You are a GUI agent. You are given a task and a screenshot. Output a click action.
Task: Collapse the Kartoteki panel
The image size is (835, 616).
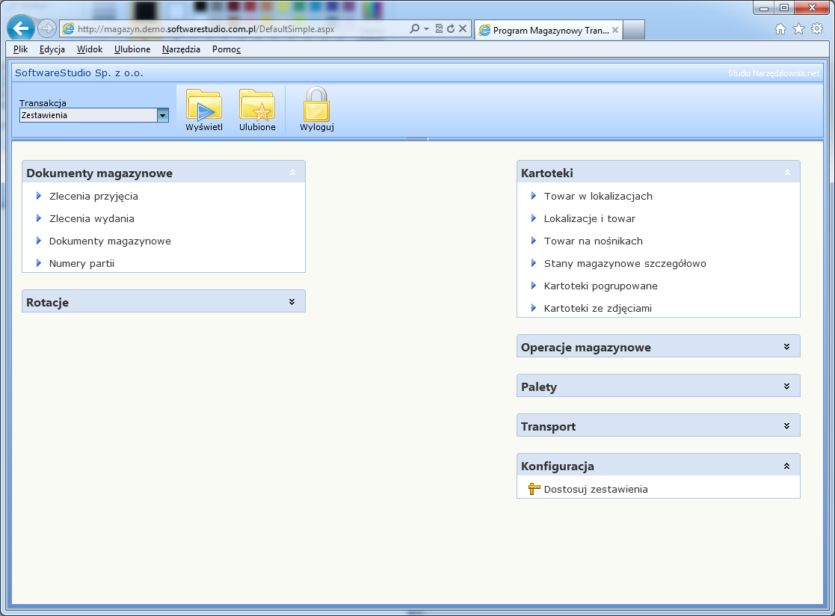[x=787, y=173]
